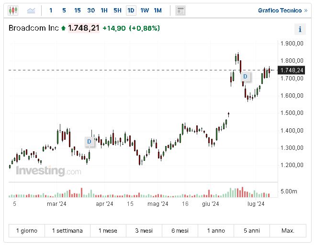Open the dividend 'D' marker near July
The image size is (315, 247).
[x=245, y=77]
